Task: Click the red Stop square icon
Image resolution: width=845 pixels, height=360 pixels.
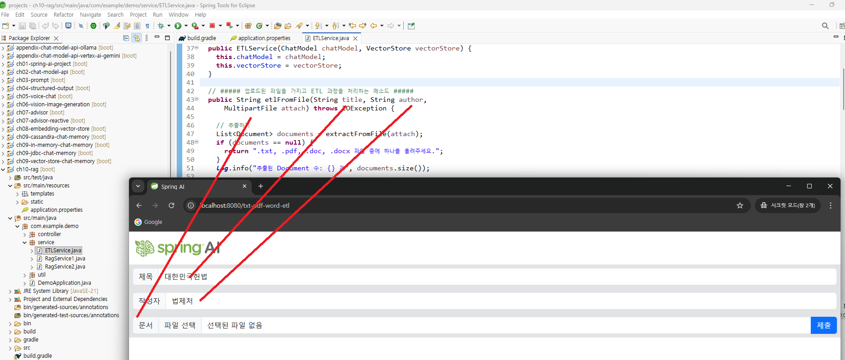Action: pos(212,26)
